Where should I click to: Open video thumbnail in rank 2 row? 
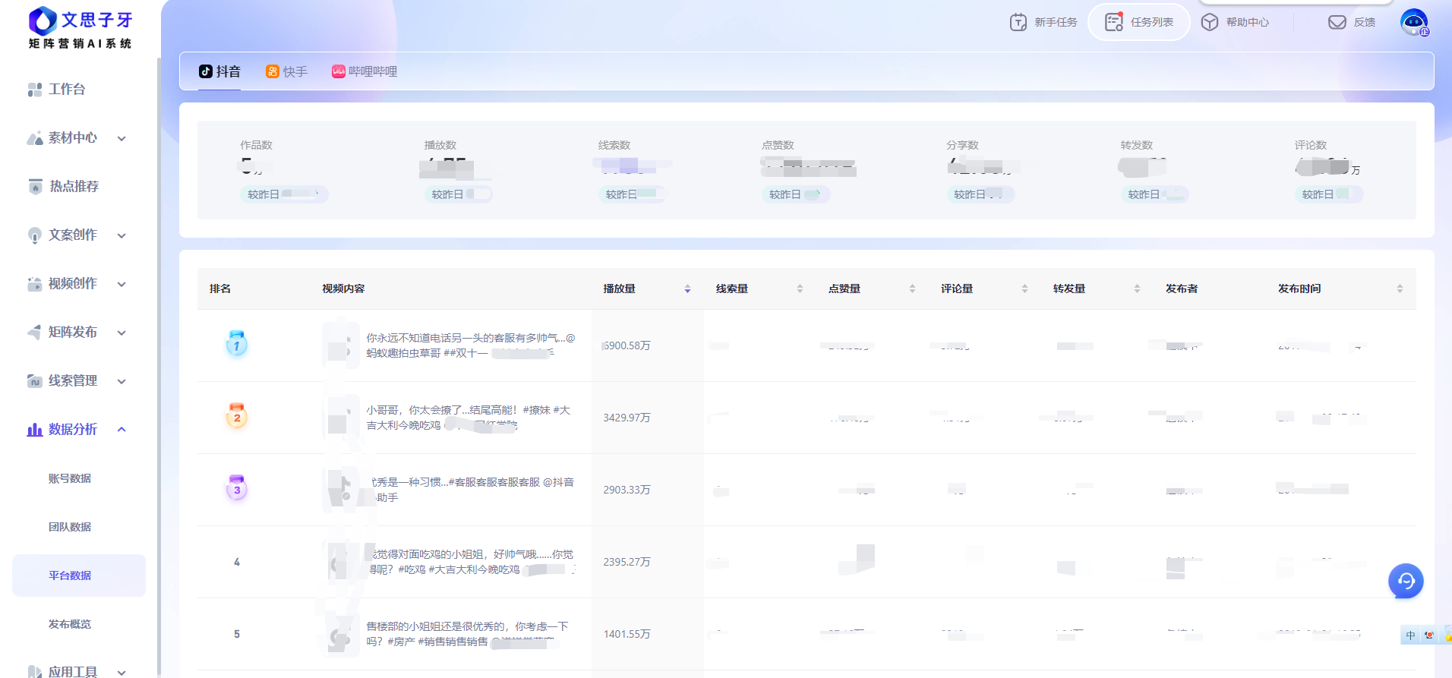340,418
